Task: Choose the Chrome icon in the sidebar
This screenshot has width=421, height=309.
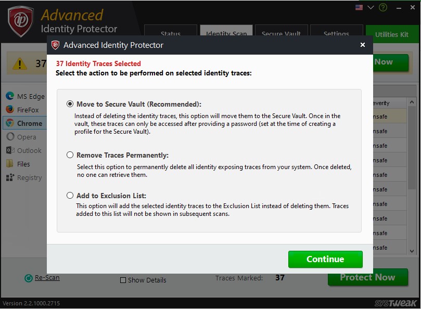Action: pyautogui.click(x=9, y=123)
